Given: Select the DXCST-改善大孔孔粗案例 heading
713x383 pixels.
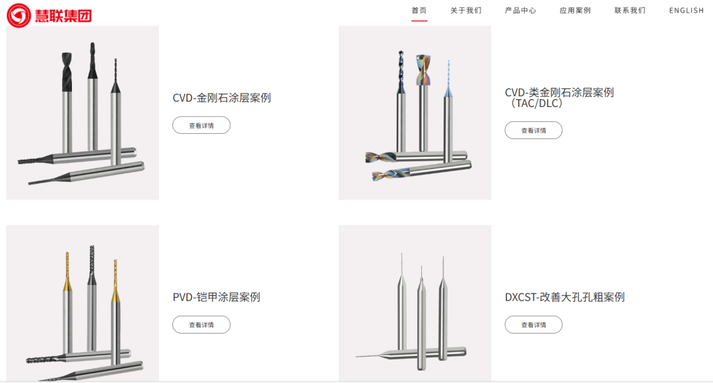Looking at the screenshot, I should pyautogui.click(x=564, y=297).
